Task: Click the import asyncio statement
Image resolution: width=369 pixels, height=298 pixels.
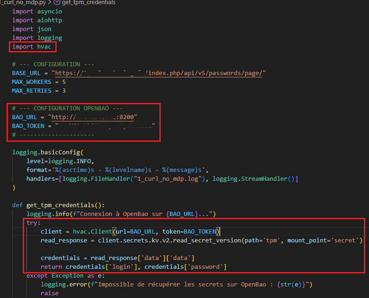Action: pos(37,12)
